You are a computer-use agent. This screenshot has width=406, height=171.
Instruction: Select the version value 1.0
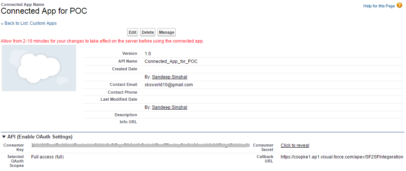pos(148,54)
